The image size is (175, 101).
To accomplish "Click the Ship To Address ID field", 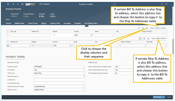I will 20,45.
